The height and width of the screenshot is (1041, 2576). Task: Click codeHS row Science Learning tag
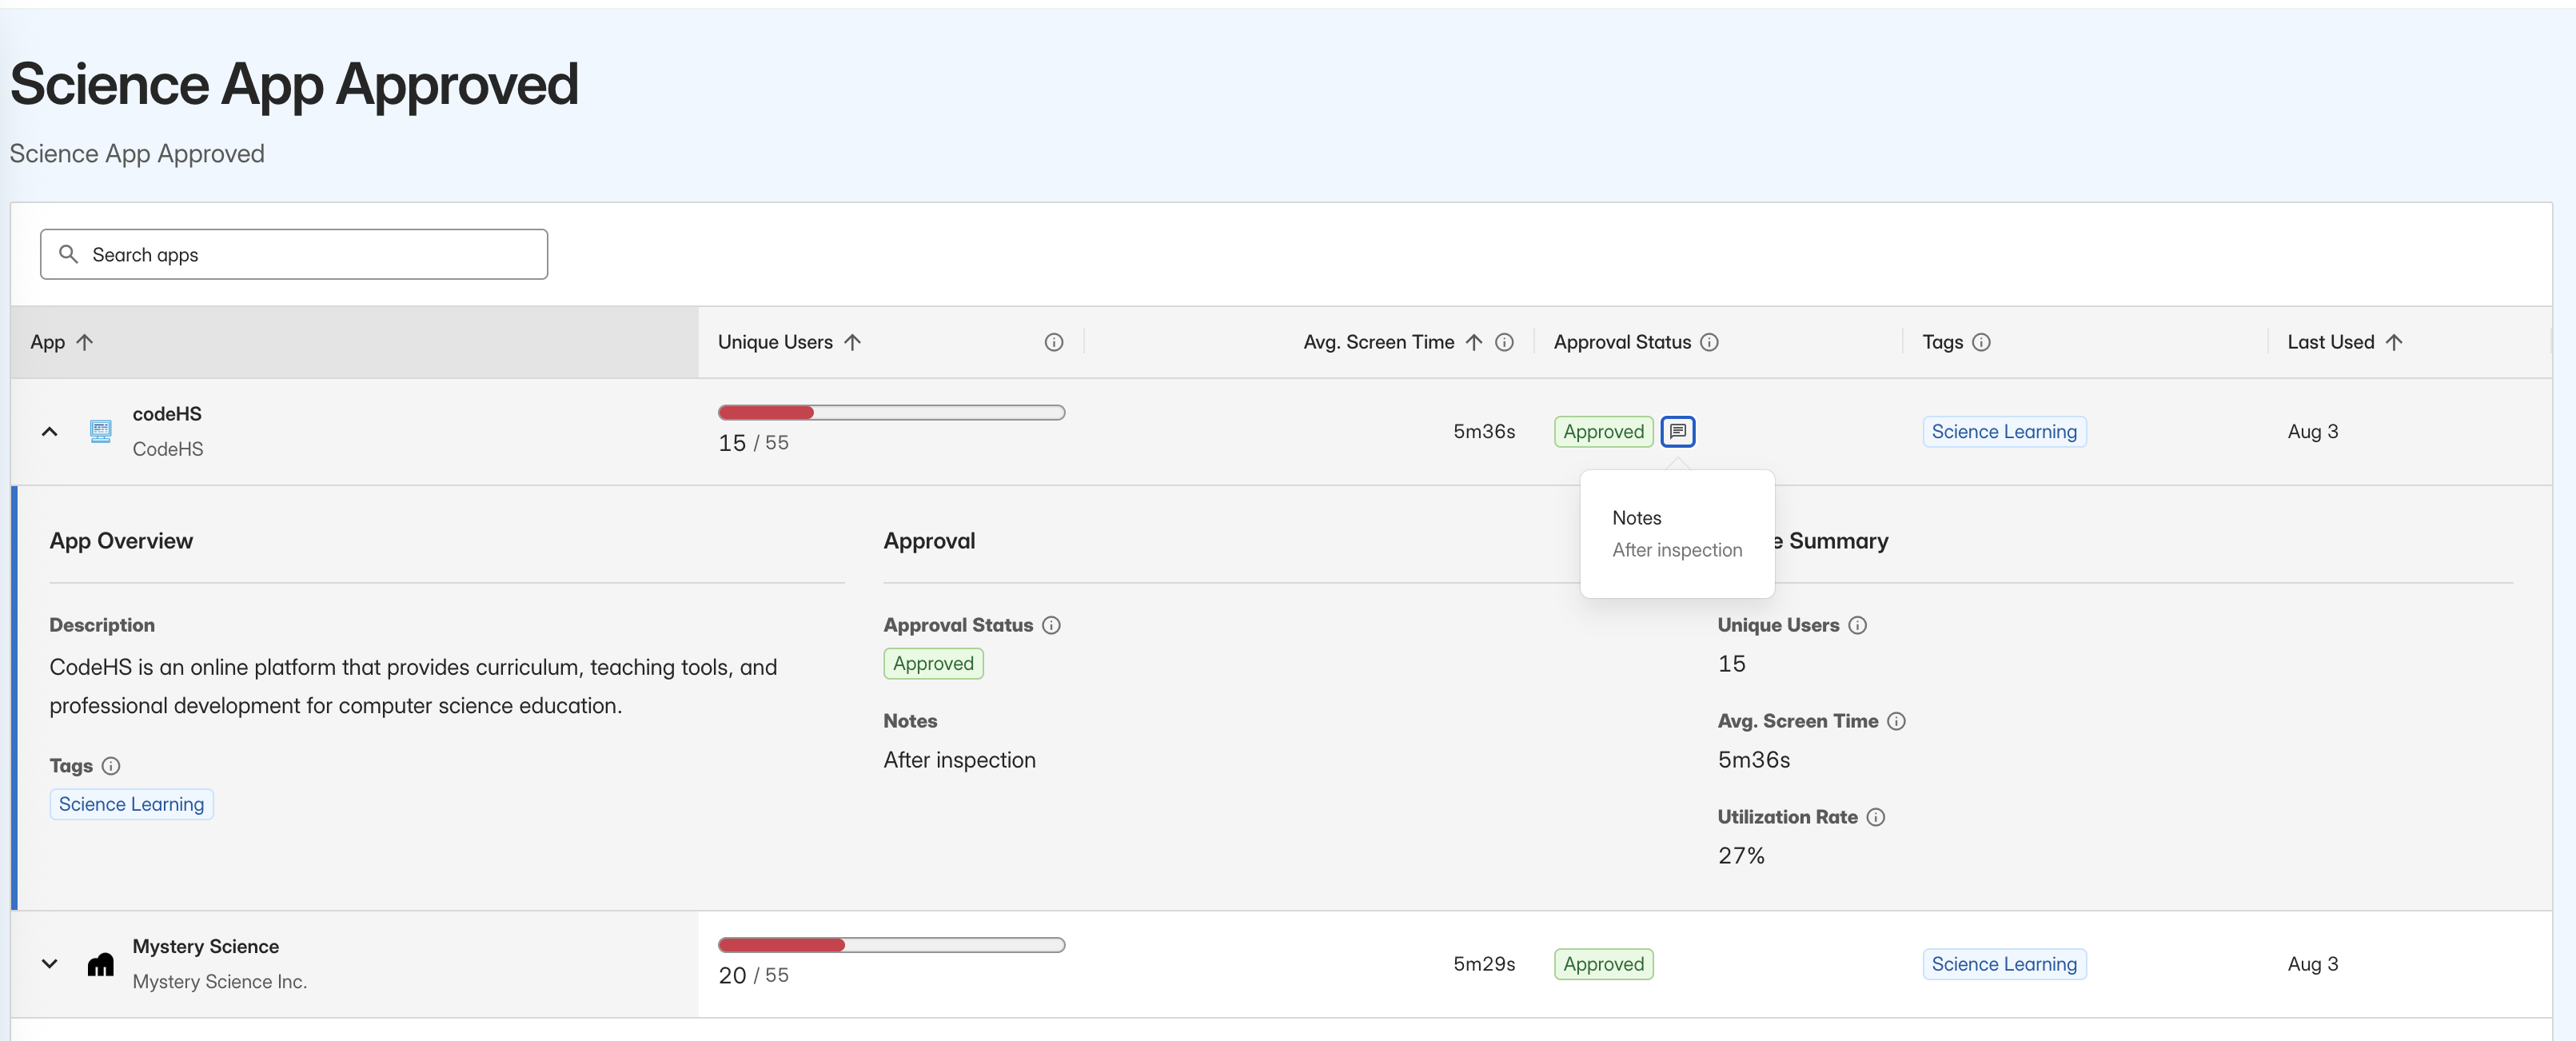(x=2004, y=432)
